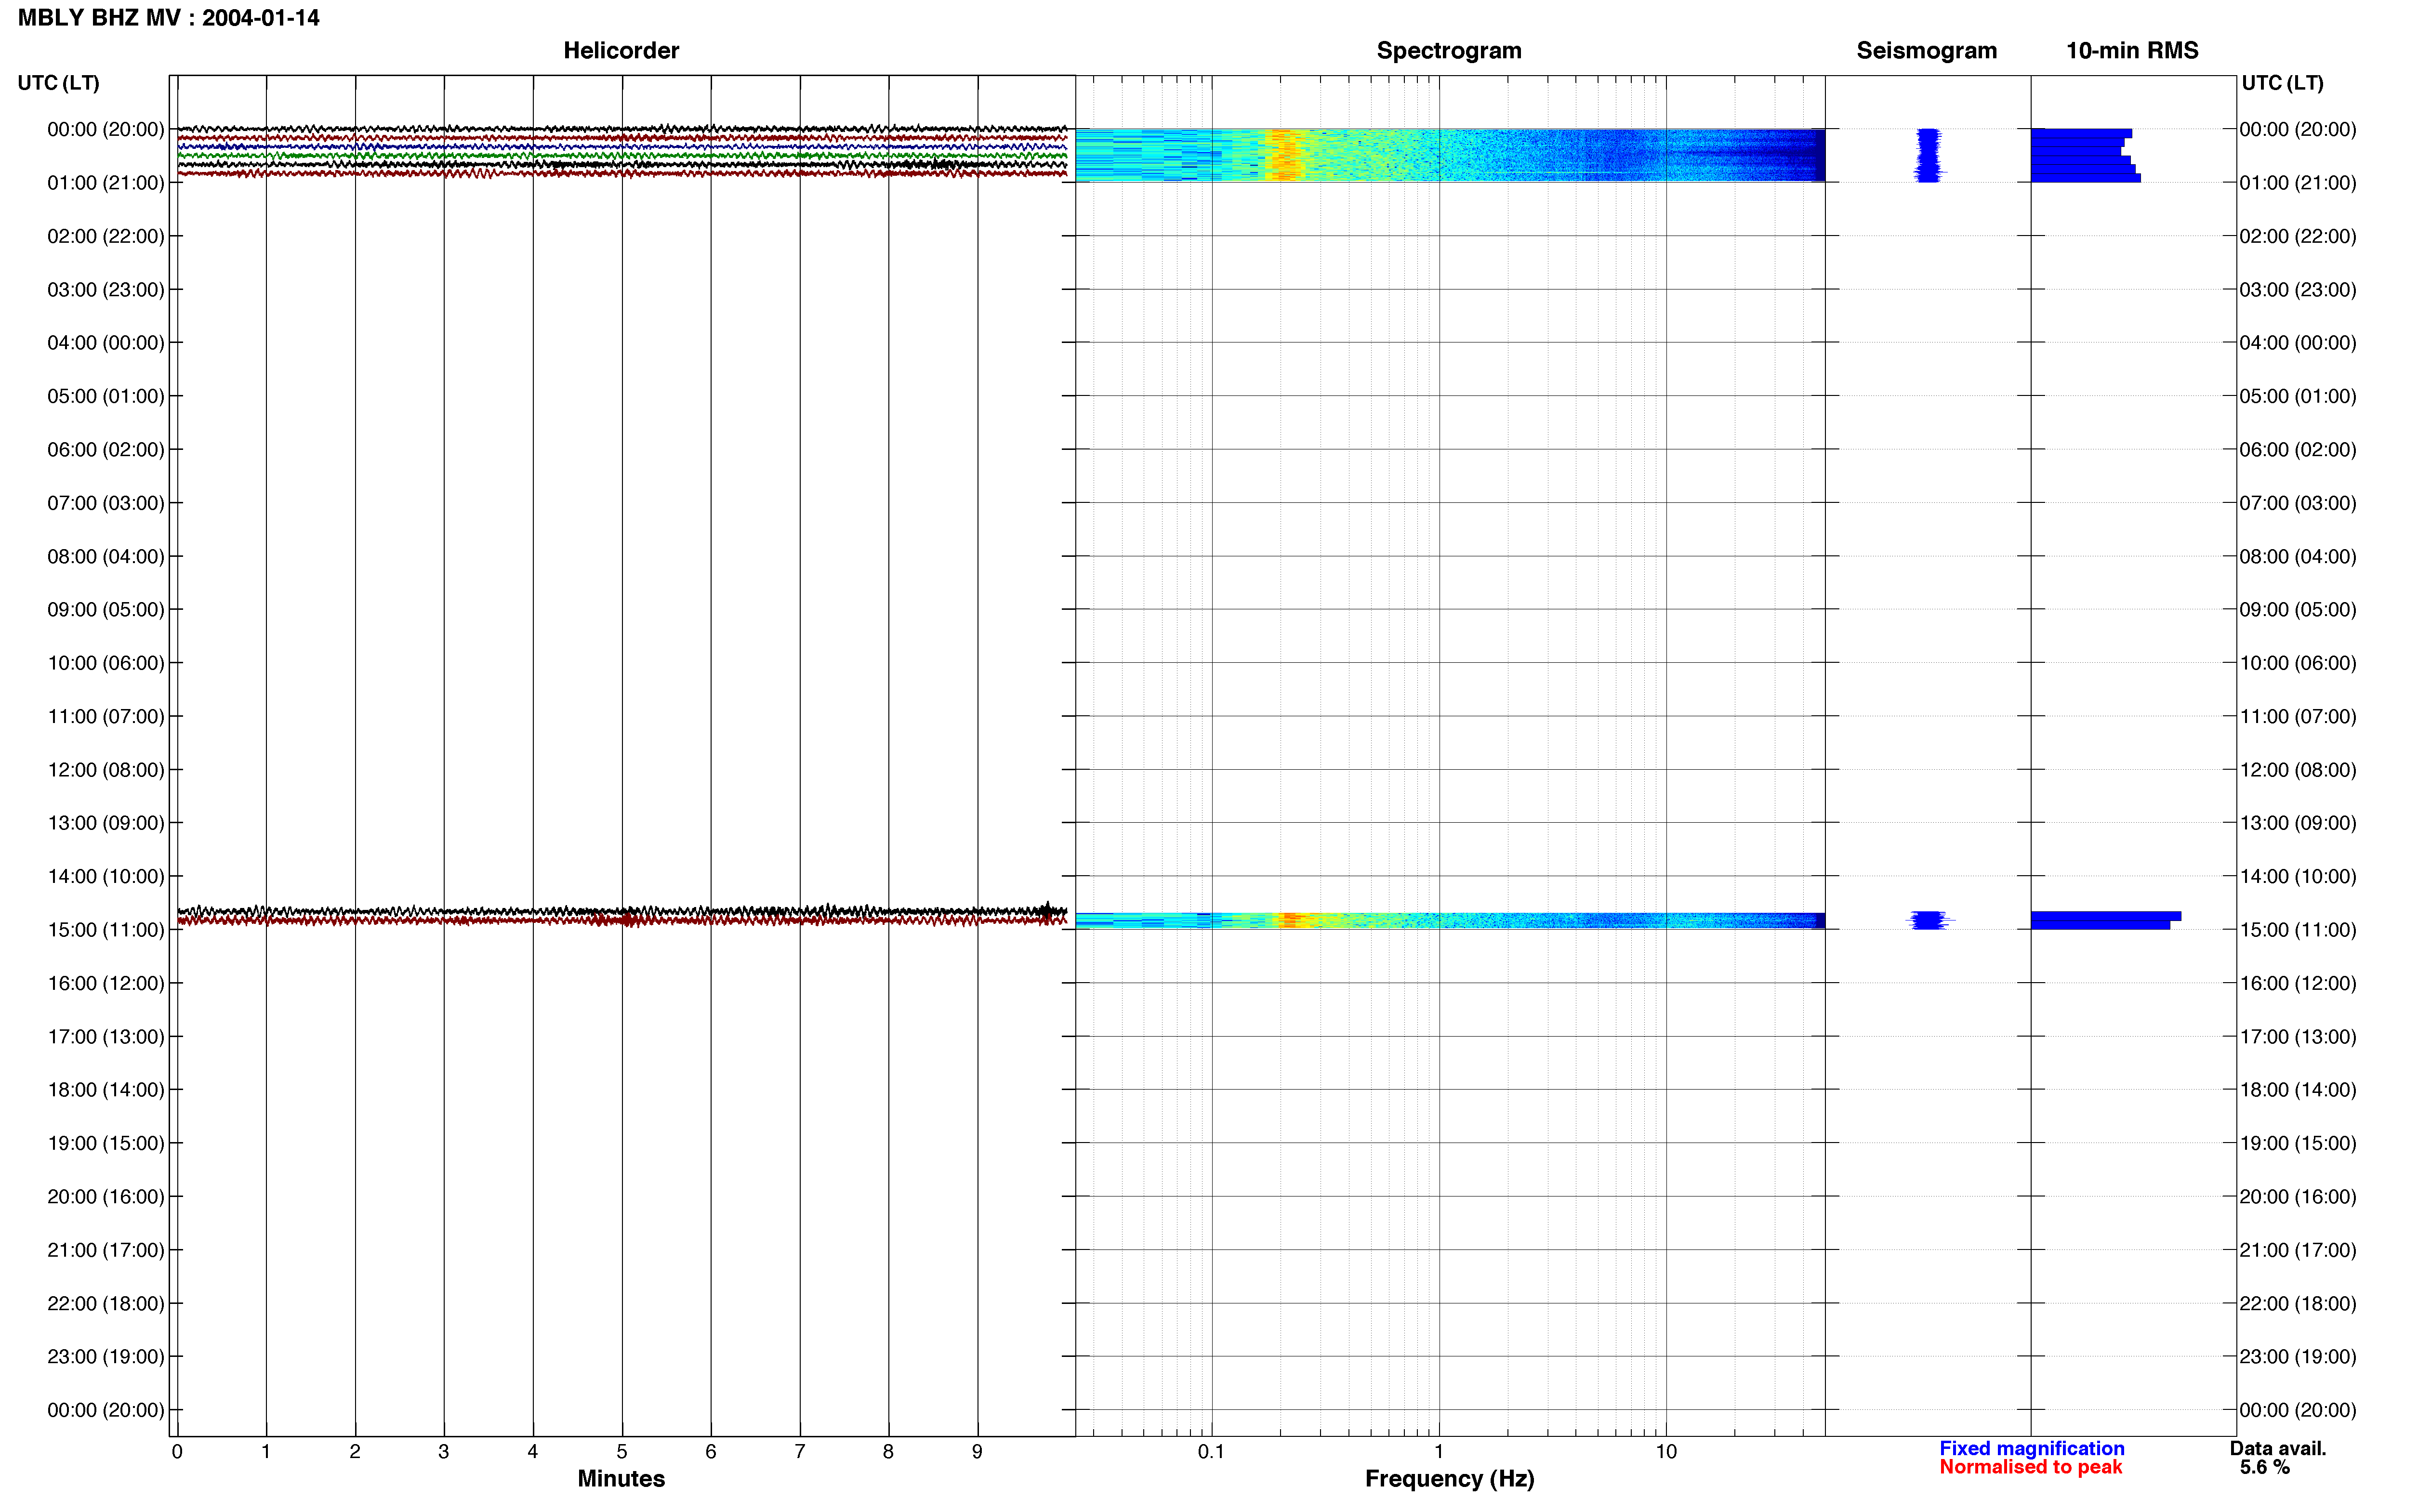Screen dimensions: 2418x1512
Task: Click right axis label '17:00 (13:00)'
Action: coord(2298,1037)
